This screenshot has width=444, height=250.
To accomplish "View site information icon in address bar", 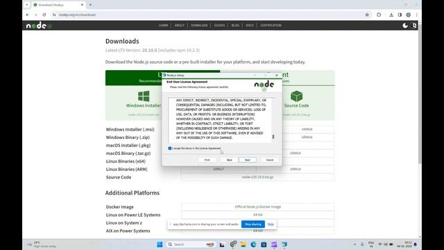I will point(54,15).
